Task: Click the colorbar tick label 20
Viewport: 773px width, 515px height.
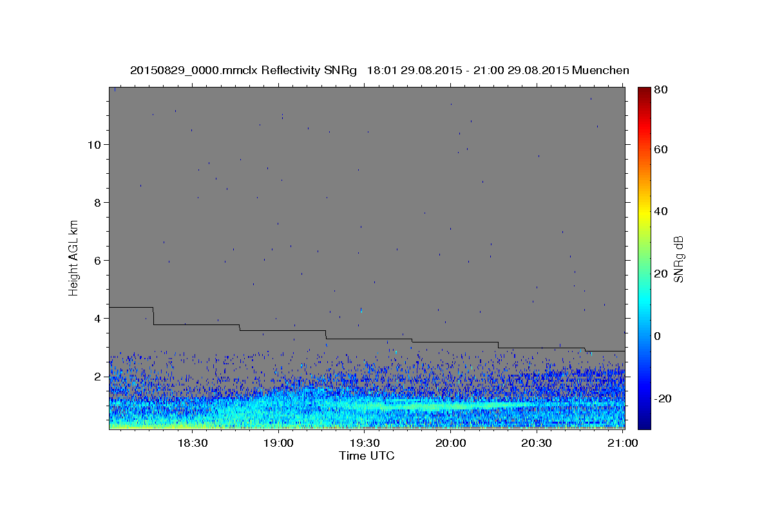Action: (660, 274)
